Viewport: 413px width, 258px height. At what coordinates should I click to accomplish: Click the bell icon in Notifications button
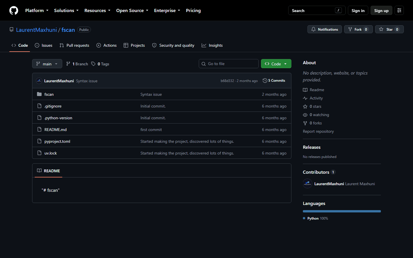tap(313, 29)
